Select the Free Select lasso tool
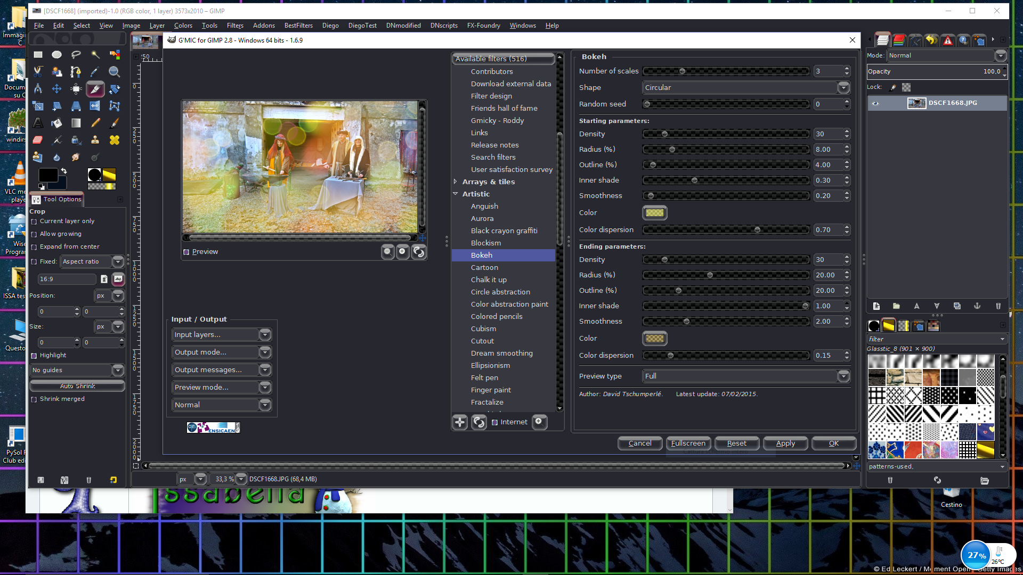 [76, 54]
